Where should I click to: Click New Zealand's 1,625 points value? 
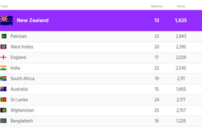[x=181, y=20]
